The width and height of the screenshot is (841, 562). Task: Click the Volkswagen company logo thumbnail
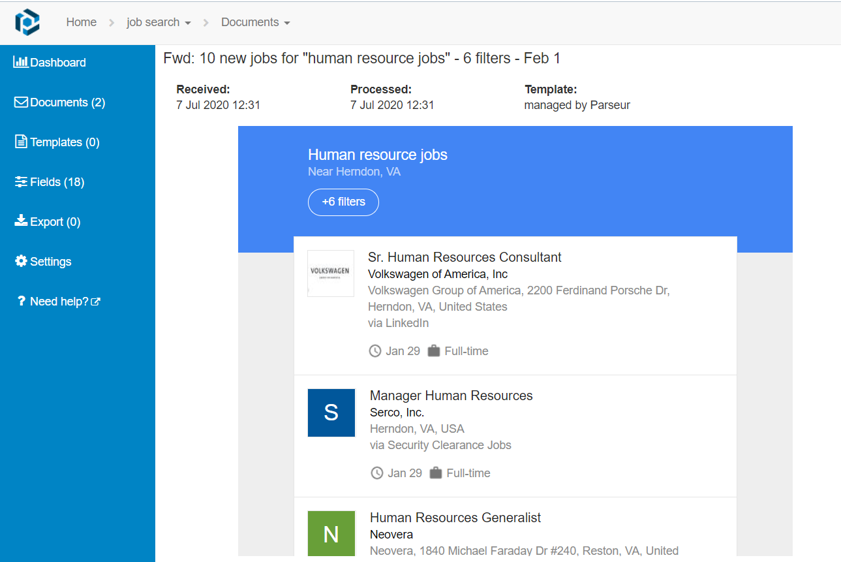click(331, 273)
